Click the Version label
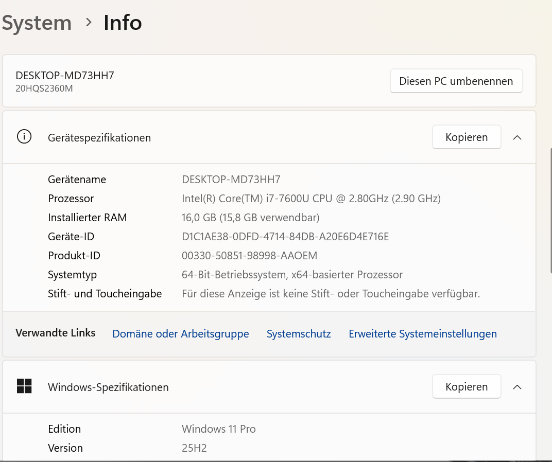 point(65,448)
